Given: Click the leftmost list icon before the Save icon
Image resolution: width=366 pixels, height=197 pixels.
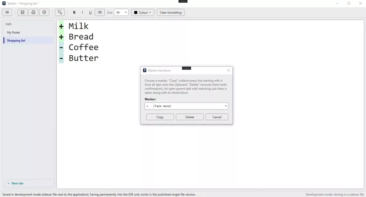Looking at the screenshot, I should [x=7, y=12].
